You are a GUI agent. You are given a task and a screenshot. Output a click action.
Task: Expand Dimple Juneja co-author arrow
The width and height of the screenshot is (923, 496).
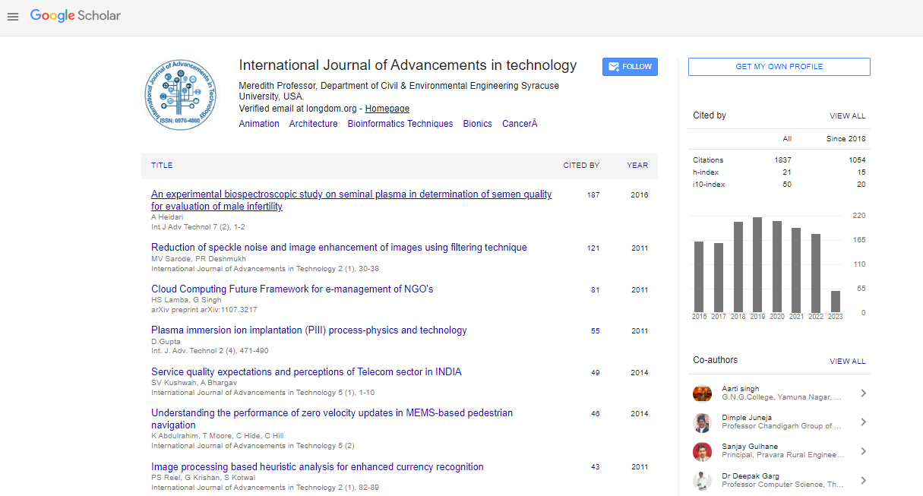(863, 422)
